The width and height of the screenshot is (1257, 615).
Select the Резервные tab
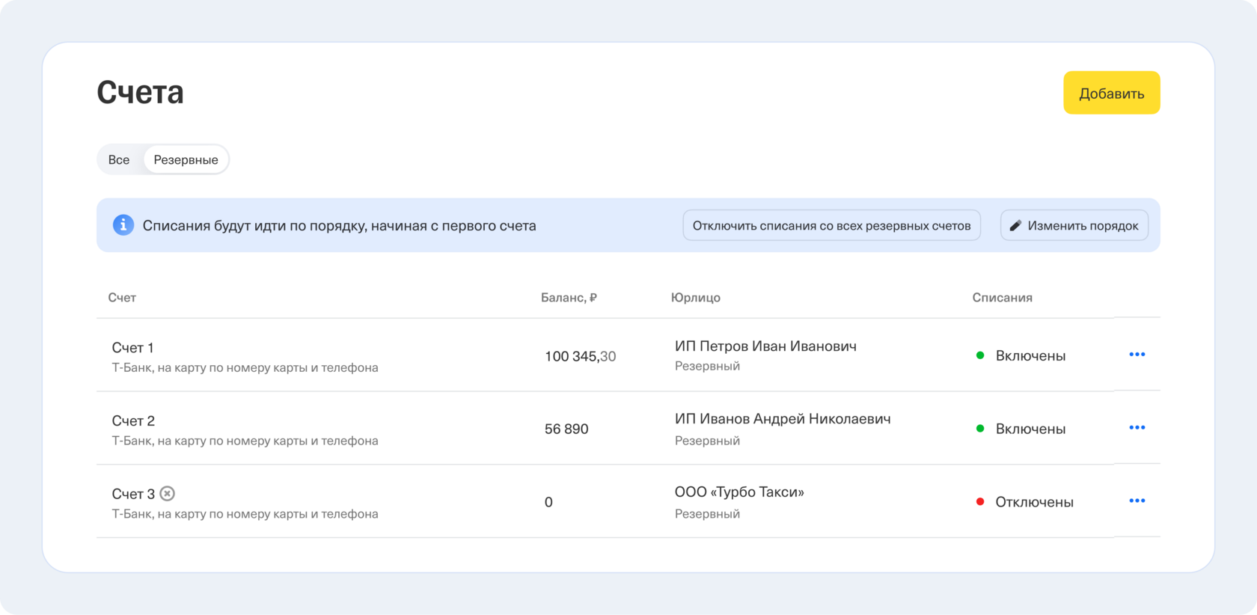point(186,160)
